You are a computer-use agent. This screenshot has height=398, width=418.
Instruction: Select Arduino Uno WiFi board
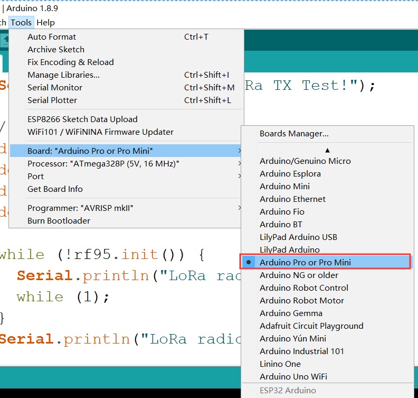click(x=327, y=377)
